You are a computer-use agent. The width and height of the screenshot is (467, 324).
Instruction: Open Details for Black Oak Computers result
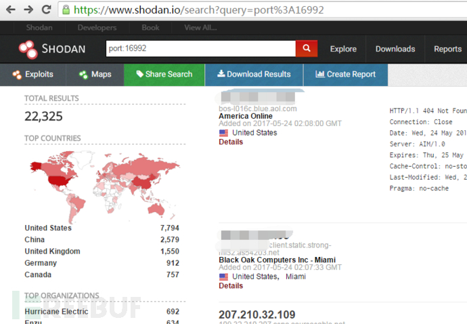pyautogui.click(x=231, y=286)
